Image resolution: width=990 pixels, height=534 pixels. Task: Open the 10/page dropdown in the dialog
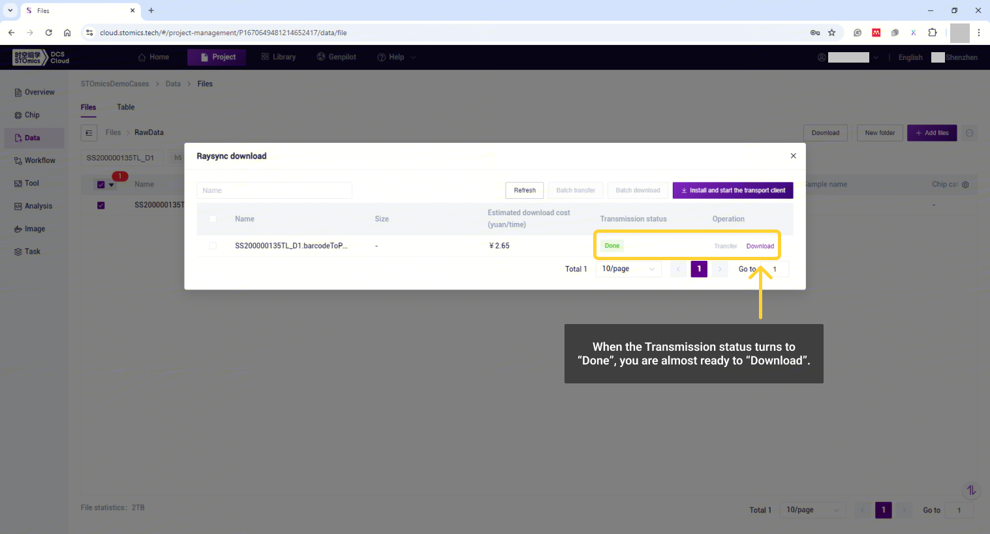(x=628, y=269)
